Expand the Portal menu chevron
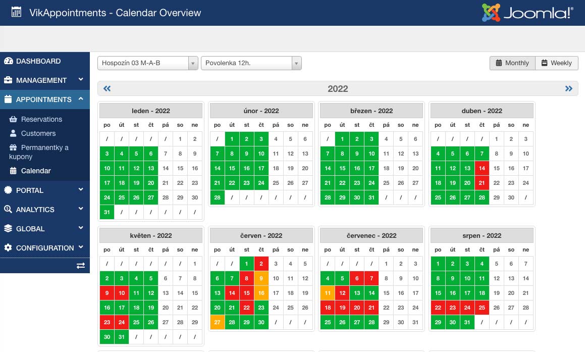The width and height of the screenshot is (585, 352). coord(81,189)
